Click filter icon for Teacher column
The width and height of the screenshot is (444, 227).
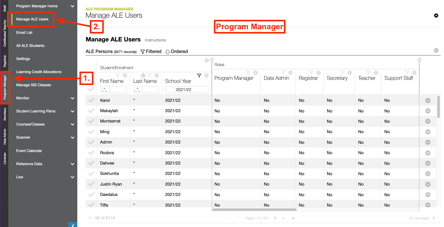point(369,73)
